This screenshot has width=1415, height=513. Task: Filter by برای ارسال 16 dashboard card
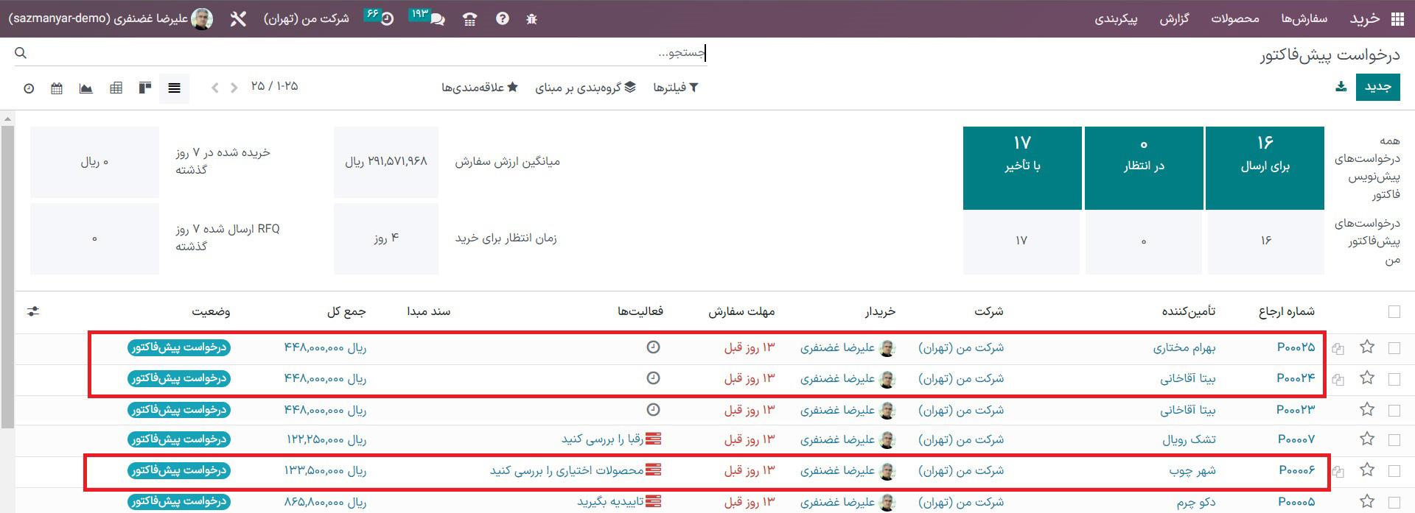[1265, 168]
